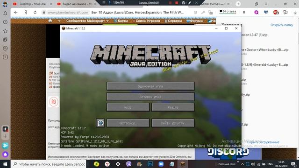299x168 pixels.
Task: Open the browser hamburger menu
Action: [x=266, y=4]
